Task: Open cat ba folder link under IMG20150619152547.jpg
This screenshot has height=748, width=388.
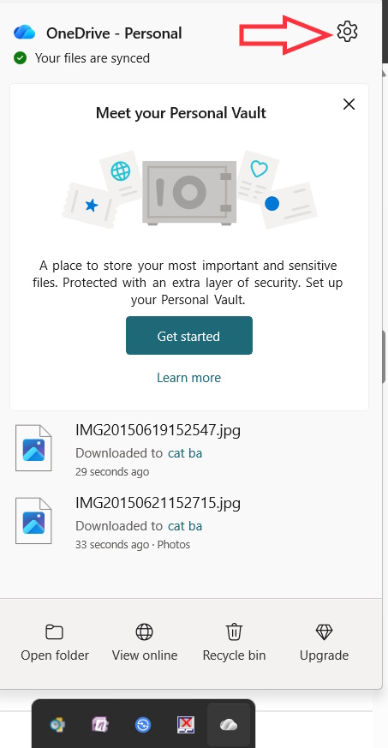Action: pos(185,453)
